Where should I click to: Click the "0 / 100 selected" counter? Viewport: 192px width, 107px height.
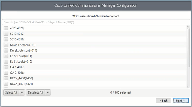[120, 92]
